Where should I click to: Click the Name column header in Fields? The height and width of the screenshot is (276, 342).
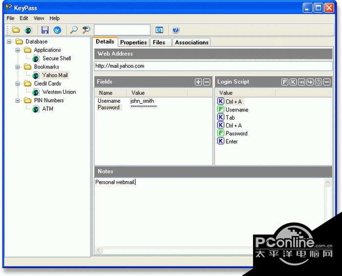click(110, 93)
